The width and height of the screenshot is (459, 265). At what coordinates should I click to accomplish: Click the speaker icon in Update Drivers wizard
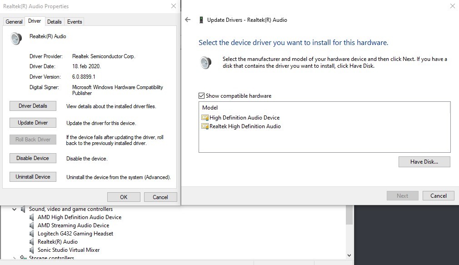point(206,62)
